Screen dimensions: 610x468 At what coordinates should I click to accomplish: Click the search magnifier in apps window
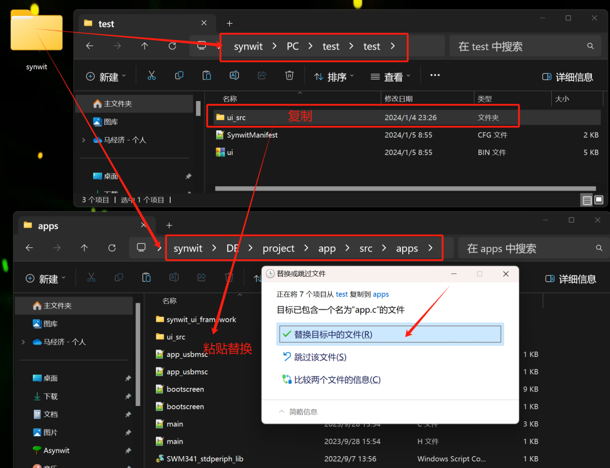(599, 248)
